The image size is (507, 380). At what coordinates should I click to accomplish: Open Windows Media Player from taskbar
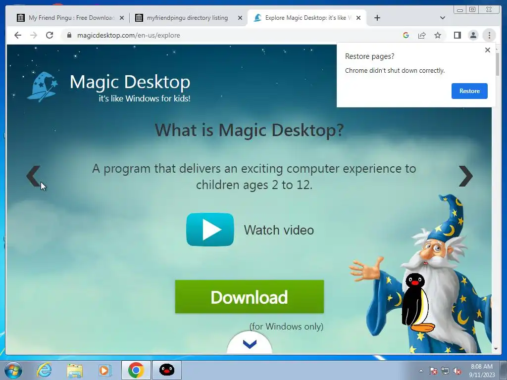[x=104, y=370]
